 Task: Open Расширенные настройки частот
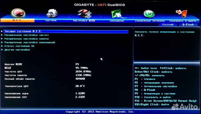pyautogui.click(x=27, y=35)
